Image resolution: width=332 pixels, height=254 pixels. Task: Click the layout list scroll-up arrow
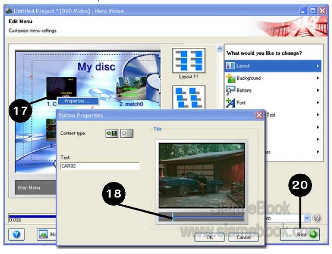tap(220, 49)
